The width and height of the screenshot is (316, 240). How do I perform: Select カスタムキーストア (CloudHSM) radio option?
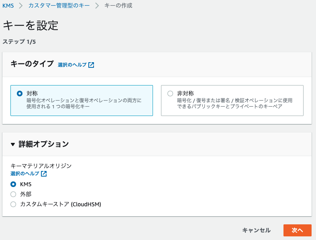point(13,204)
